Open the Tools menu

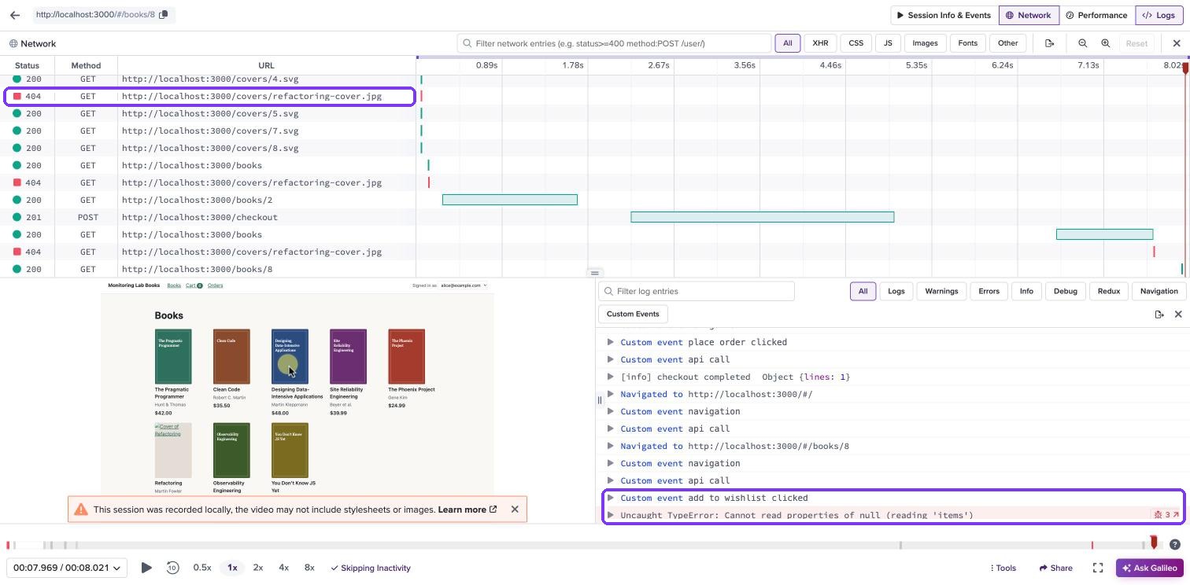1002,568
